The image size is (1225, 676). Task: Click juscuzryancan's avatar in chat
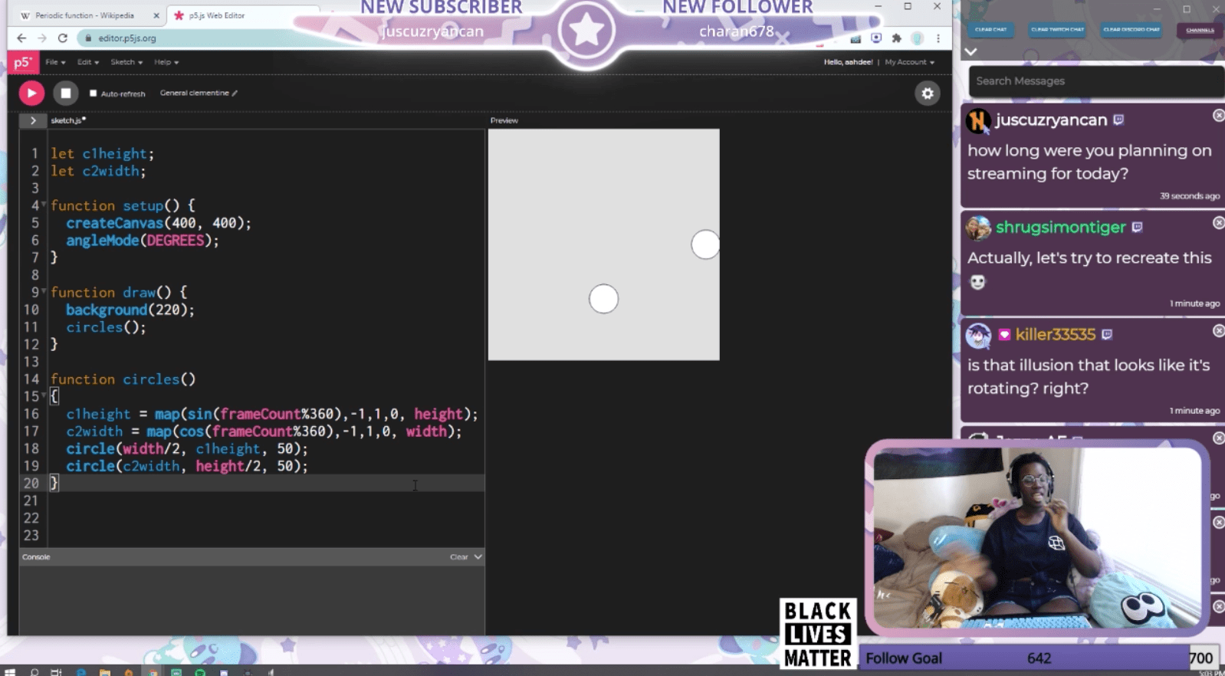(x=978, y=120)
